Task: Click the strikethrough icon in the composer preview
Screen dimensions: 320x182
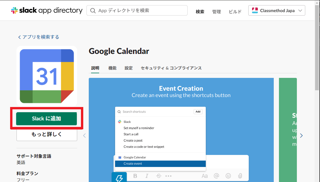Action: [x=158, y=176]
